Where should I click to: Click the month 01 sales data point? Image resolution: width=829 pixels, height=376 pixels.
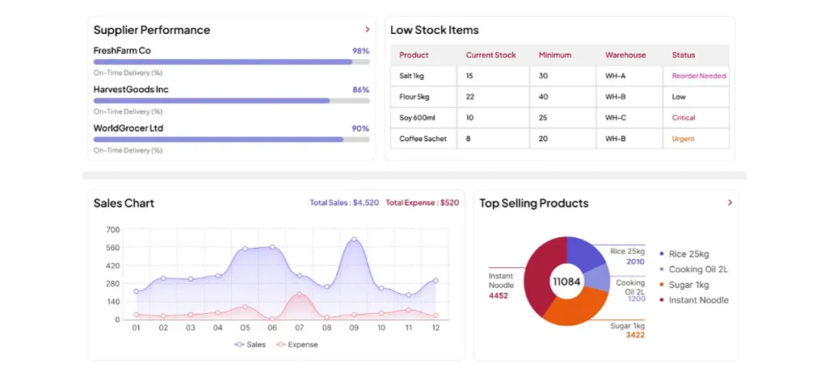pos(136,291)
